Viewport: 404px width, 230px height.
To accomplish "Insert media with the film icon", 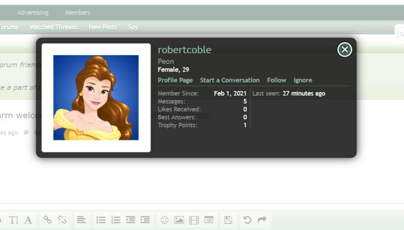I will (194, 220).
